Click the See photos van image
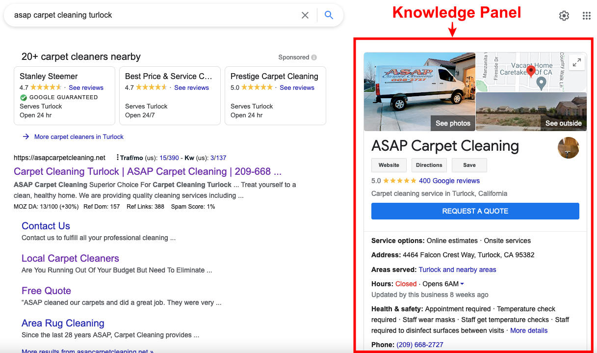597x353 pixels. [419, 92]
